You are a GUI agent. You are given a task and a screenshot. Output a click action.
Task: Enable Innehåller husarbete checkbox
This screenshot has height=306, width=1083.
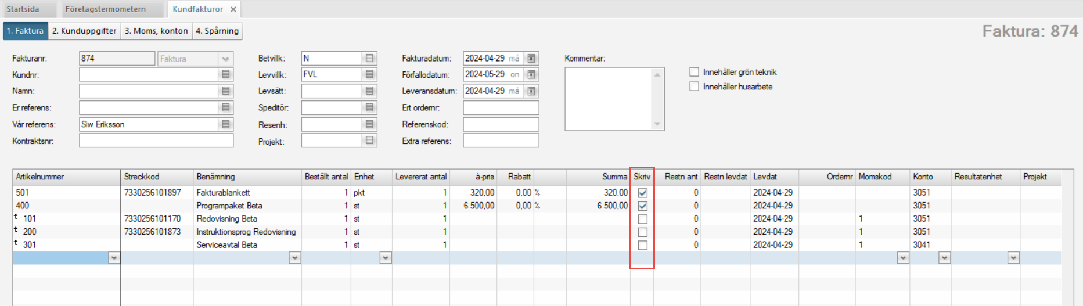click(x=694, y=87)
